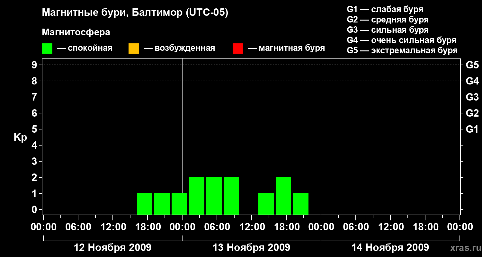Click the Kp value 0 on the left axis
This screenshot has width=482, height=257.
[35, 209]
